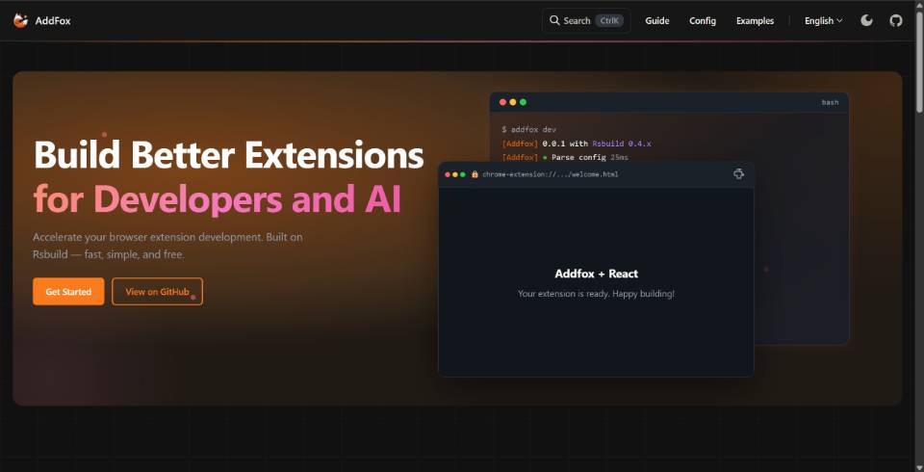This screenshot has width=924, height=472.
Task: Click the 'for Developers and AI' headline
Action: 218,199
